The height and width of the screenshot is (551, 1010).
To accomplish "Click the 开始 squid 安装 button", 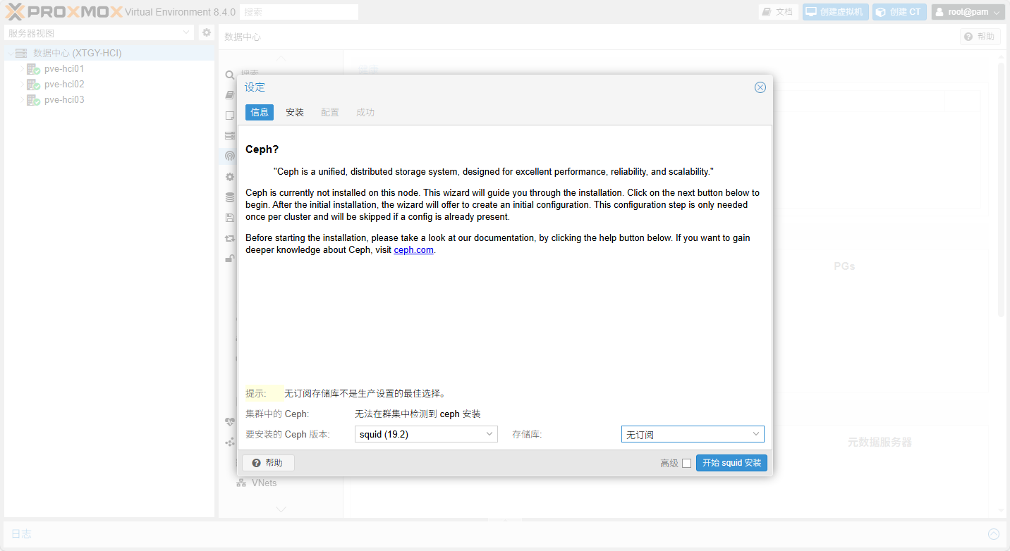I will 731,463.
